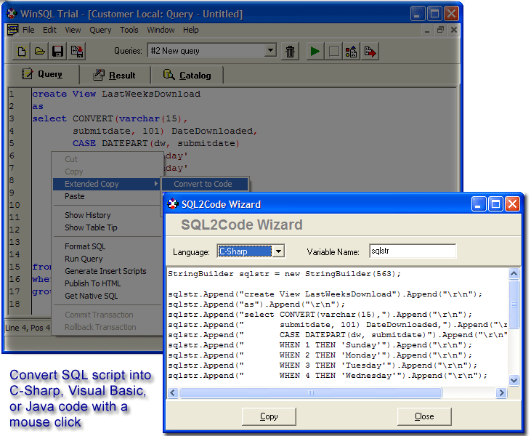Click the vertical scrollbar thumb in wizard

514,304
